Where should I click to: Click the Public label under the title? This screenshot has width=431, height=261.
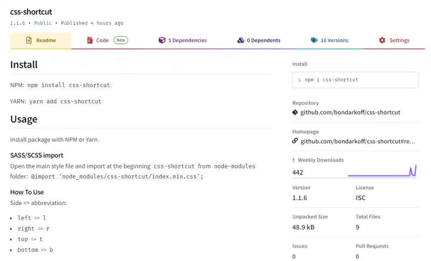click(x=43, y=23)
